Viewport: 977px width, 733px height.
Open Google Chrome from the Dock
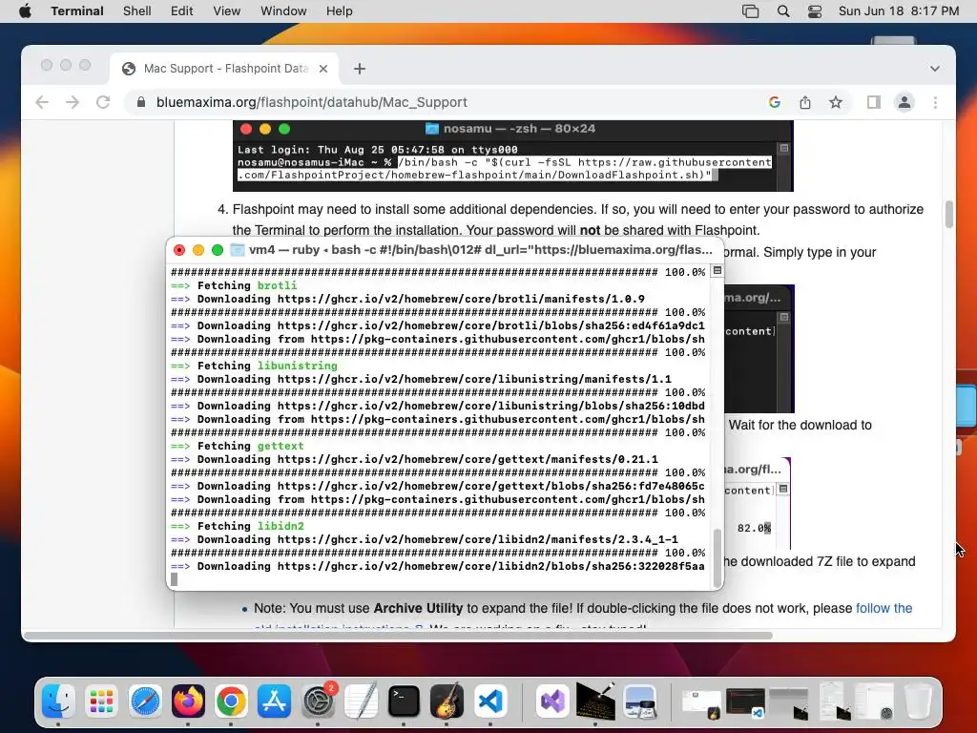click(x=231, y=701)
